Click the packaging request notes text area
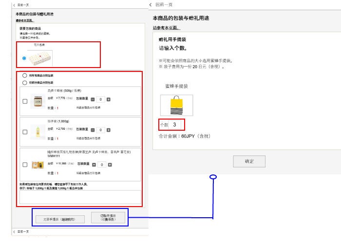 80,197
